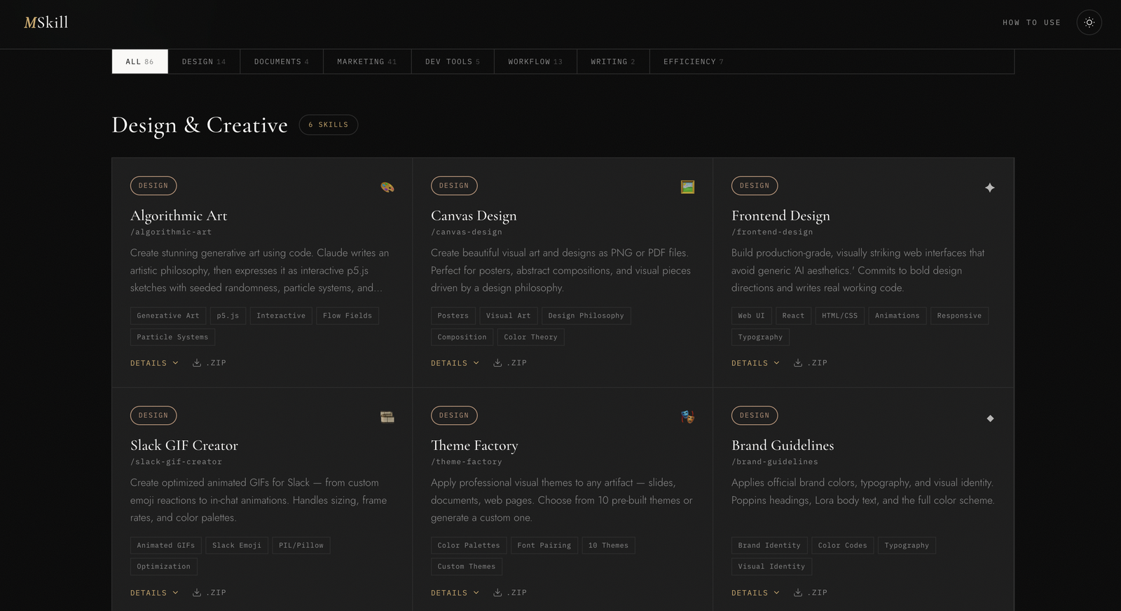This screenshot has height=611, width=1121.
Task: Click the Generative Art tag
Action: point(168,316)
